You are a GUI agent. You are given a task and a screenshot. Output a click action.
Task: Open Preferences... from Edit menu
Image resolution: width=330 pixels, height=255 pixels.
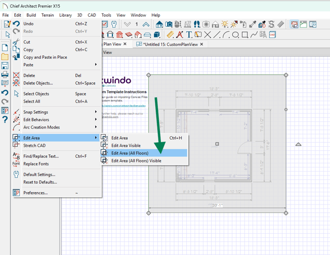(57, 193)
